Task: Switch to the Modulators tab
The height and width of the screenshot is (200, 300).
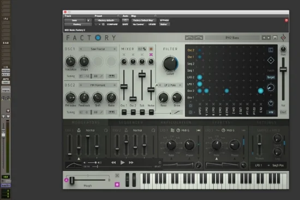Action: point(86,122)
